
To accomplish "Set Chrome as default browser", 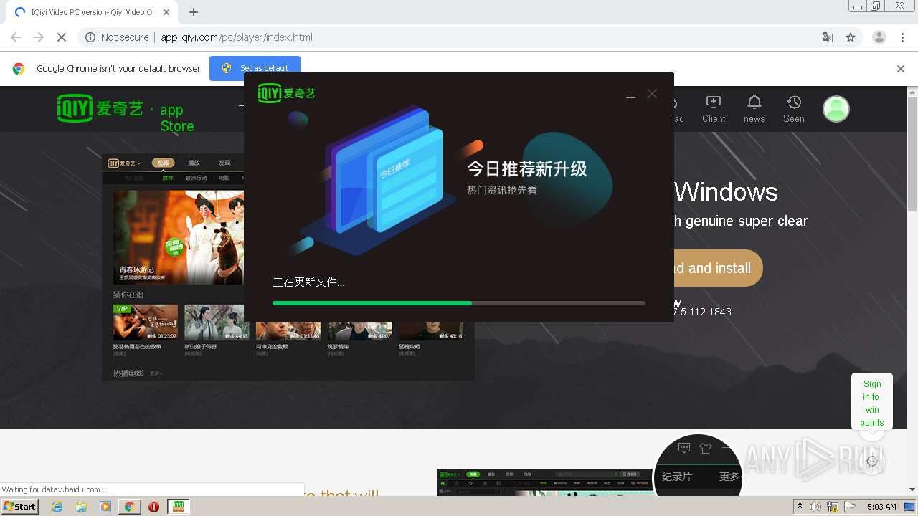I will (x=255, y=68).
